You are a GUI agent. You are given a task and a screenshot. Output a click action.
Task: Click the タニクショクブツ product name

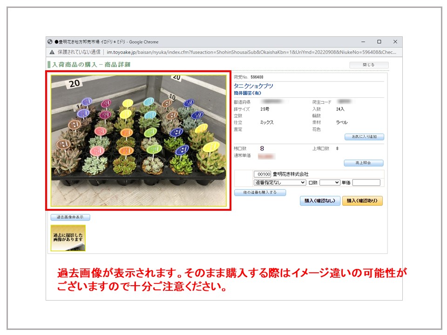[x=253, y=86]
